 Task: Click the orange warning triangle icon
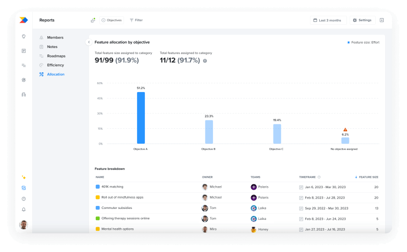click(345, 130)
